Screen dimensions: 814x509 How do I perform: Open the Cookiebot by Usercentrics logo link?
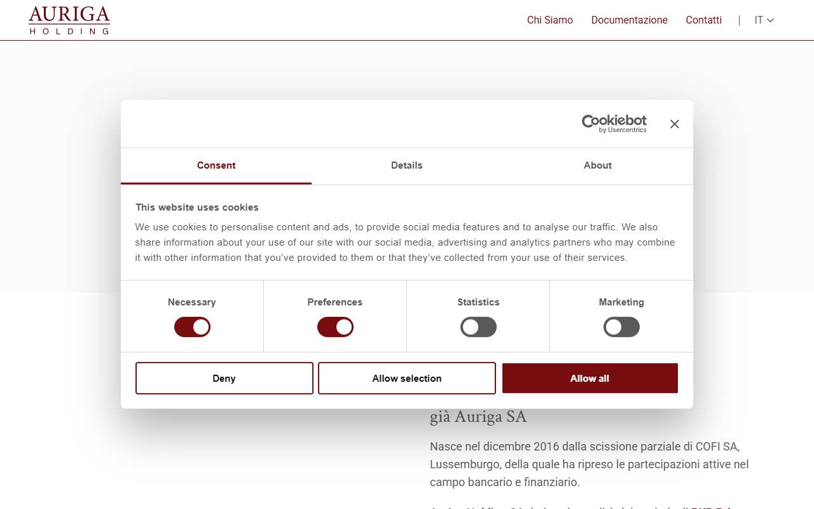coord(614,123)
